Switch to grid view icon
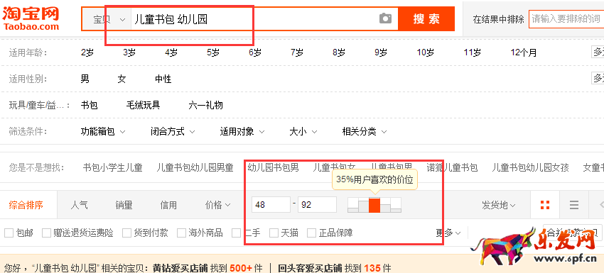 545,205
